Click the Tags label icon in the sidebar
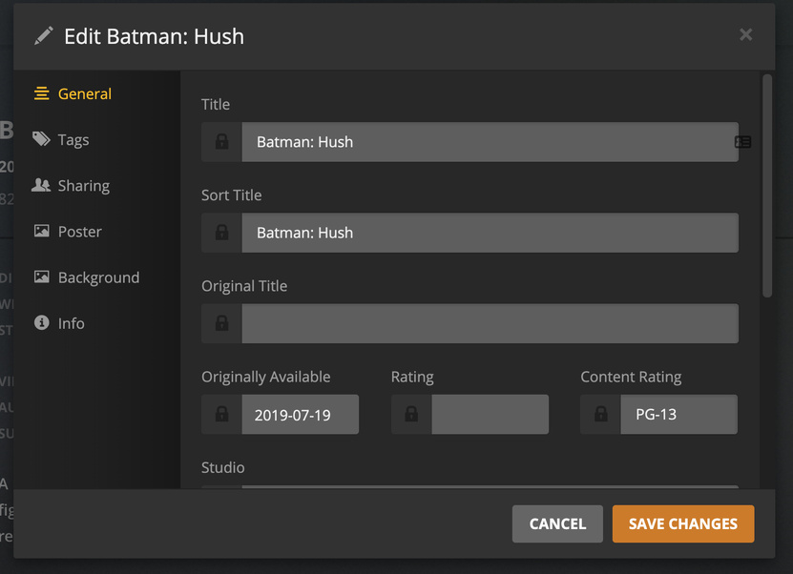This screenshot has height=574, width=793. (x=41, y=139)
